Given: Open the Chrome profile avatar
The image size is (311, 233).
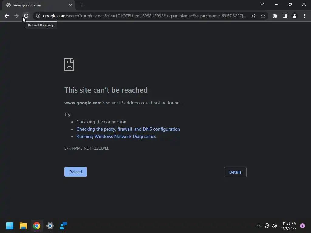Looking at the screenshot, I should (x=295, y=16).
